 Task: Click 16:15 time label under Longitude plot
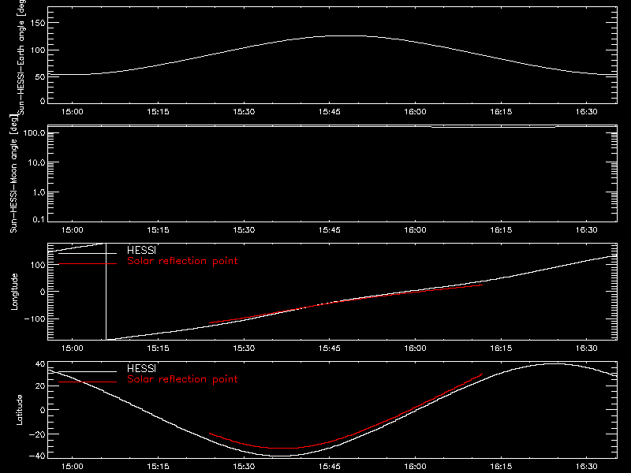501,348
